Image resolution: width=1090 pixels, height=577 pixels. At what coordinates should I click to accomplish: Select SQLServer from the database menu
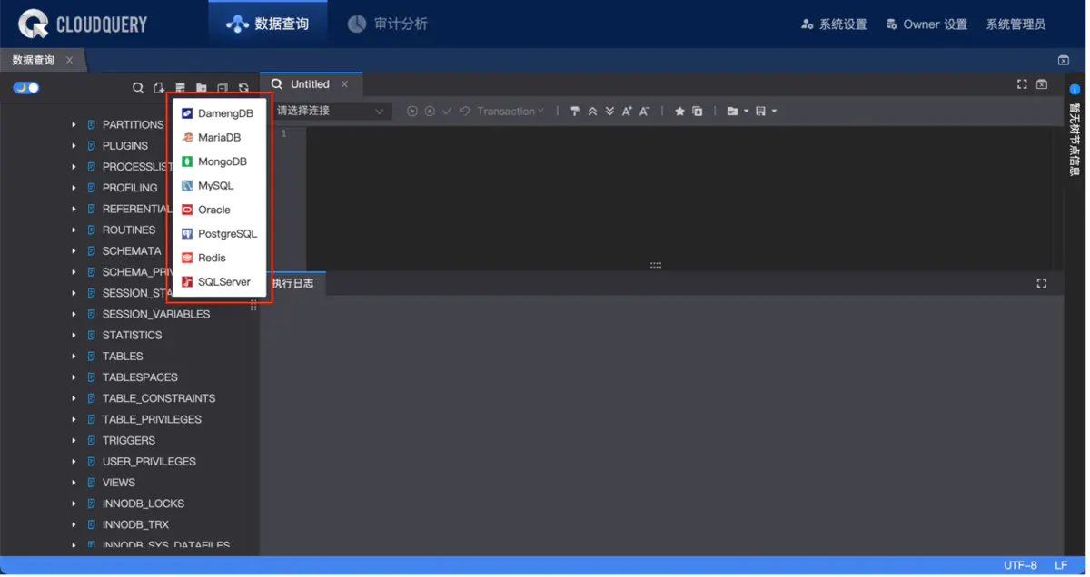[x=219, y=282]
